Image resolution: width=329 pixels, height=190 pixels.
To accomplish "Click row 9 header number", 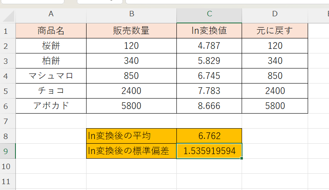I will (x=6, y=151).
